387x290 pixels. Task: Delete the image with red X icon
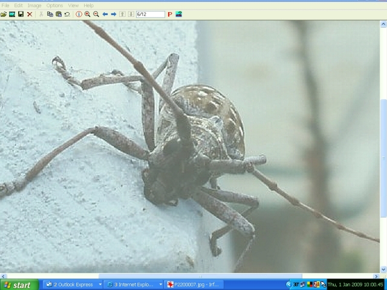coord(29,14)
